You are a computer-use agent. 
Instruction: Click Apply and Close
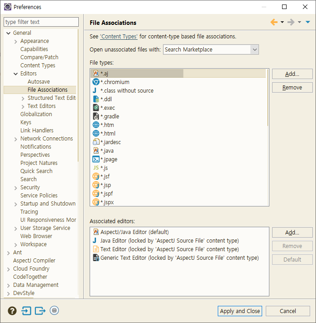point(240,311)
